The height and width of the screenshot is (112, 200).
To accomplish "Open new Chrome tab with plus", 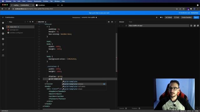I will pyautogui.click(x=62, y=5).
